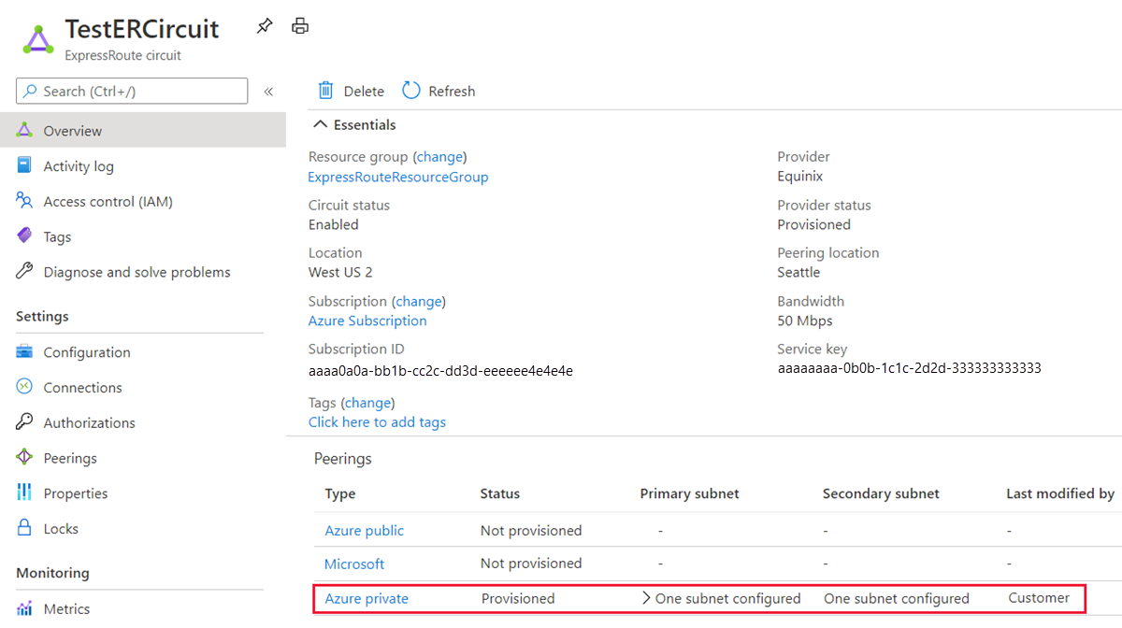The height and width of the screenshot is (628, 1122).
Task: Select the Tags sidebar item
Action: click(x=57, y=237)
